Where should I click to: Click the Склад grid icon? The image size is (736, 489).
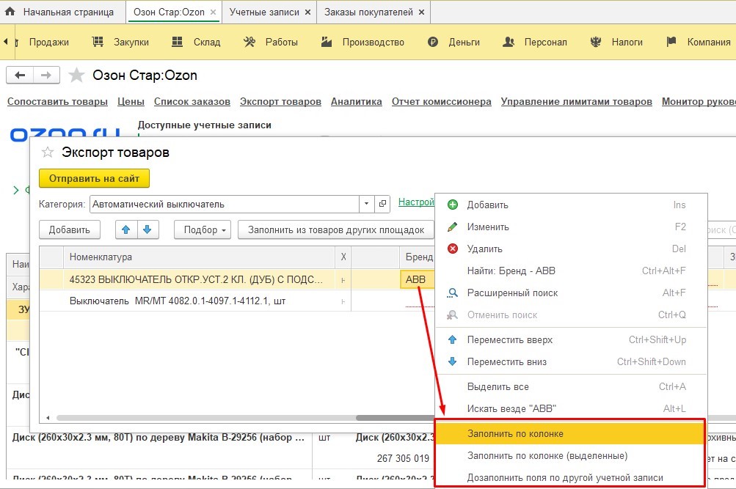(x=177, y=42)
